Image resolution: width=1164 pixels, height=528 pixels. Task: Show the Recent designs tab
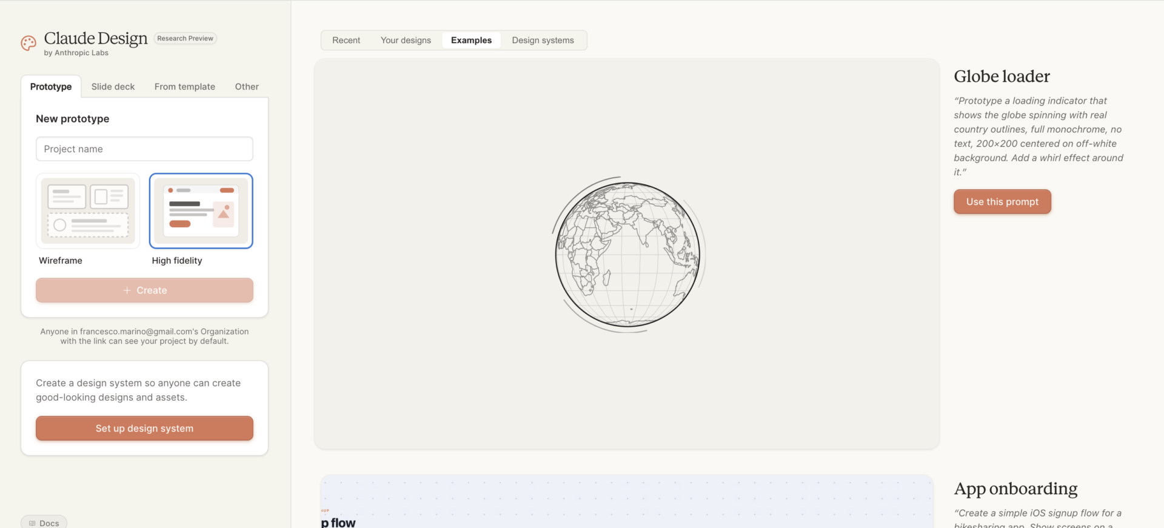point(346,40)
